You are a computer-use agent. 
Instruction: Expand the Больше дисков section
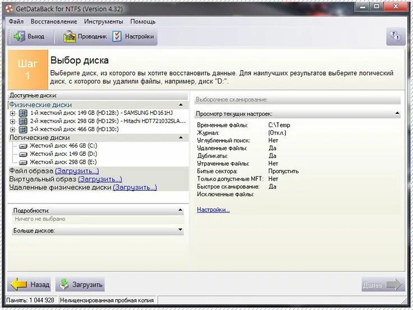click(180, 230)
